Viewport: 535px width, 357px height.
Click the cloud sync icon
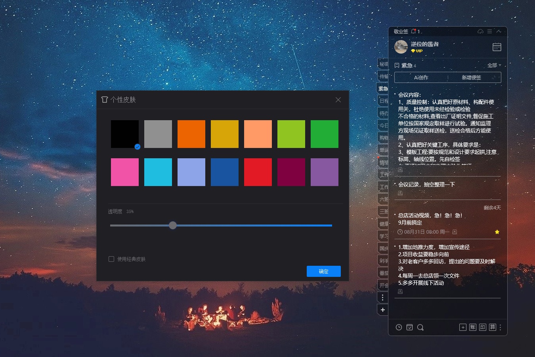click(x=480, y=31)
